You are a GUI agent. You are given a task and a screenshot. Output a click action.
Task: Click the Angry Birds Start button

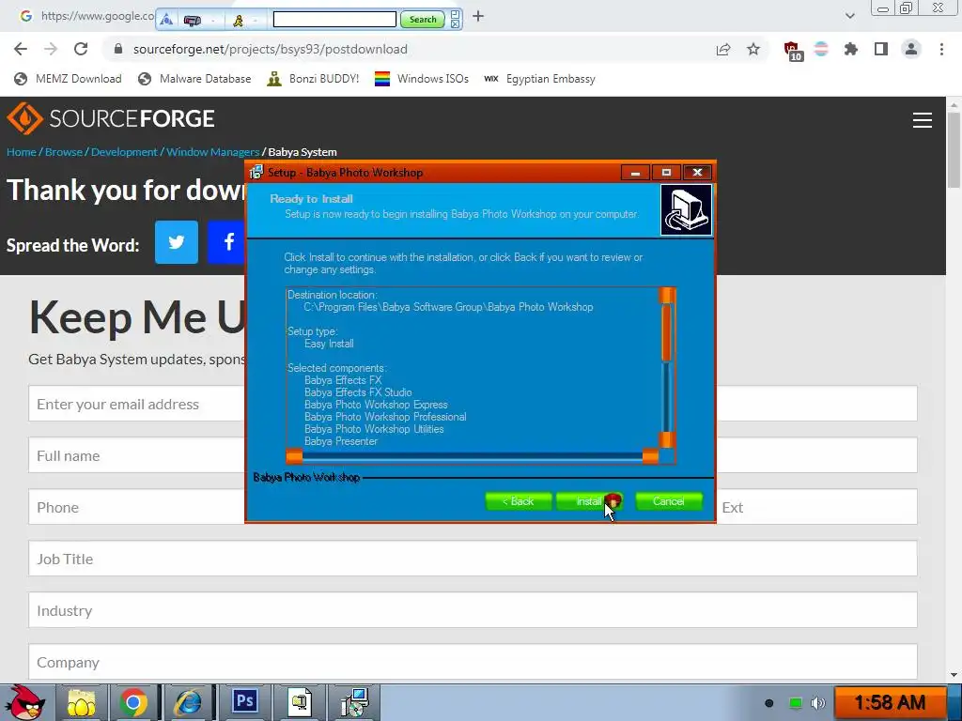pos(24,702)
